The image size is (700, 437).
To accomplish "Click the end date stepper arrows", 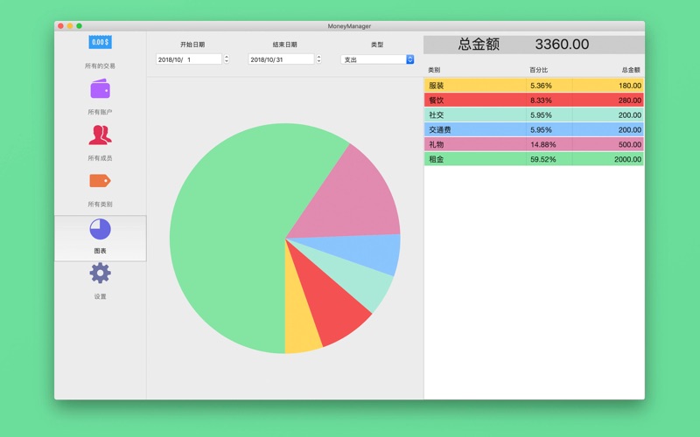I will 318,59.
